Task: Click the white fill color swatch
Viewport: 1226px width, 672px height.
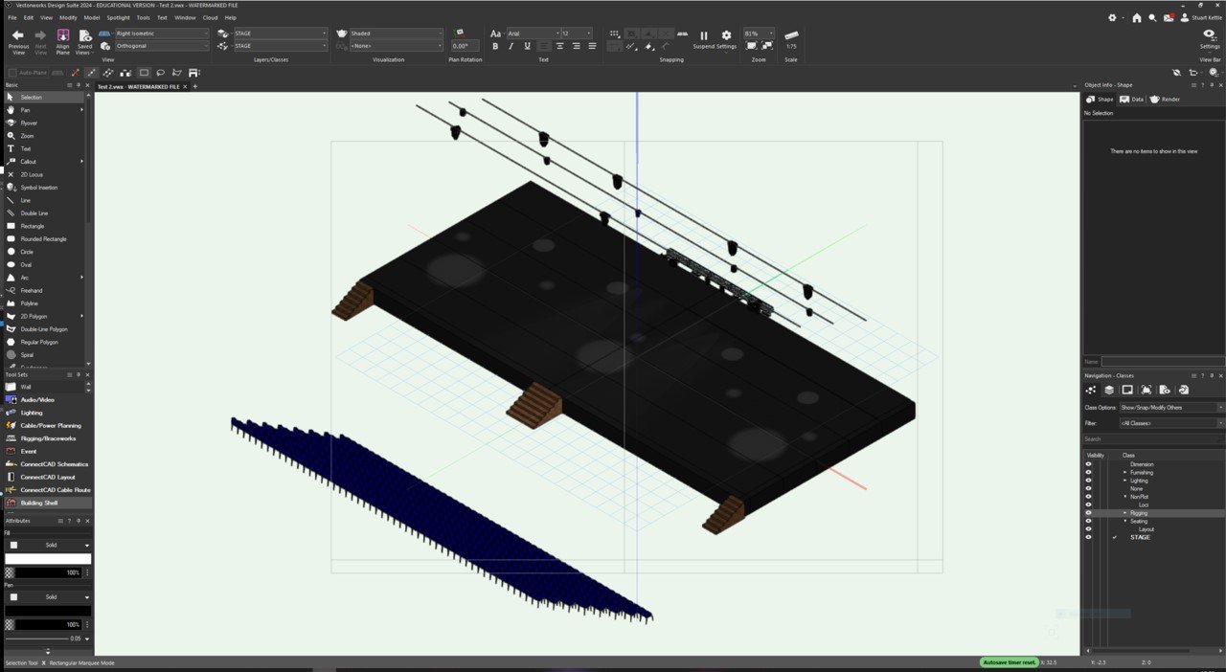Action: coord(48,559)
